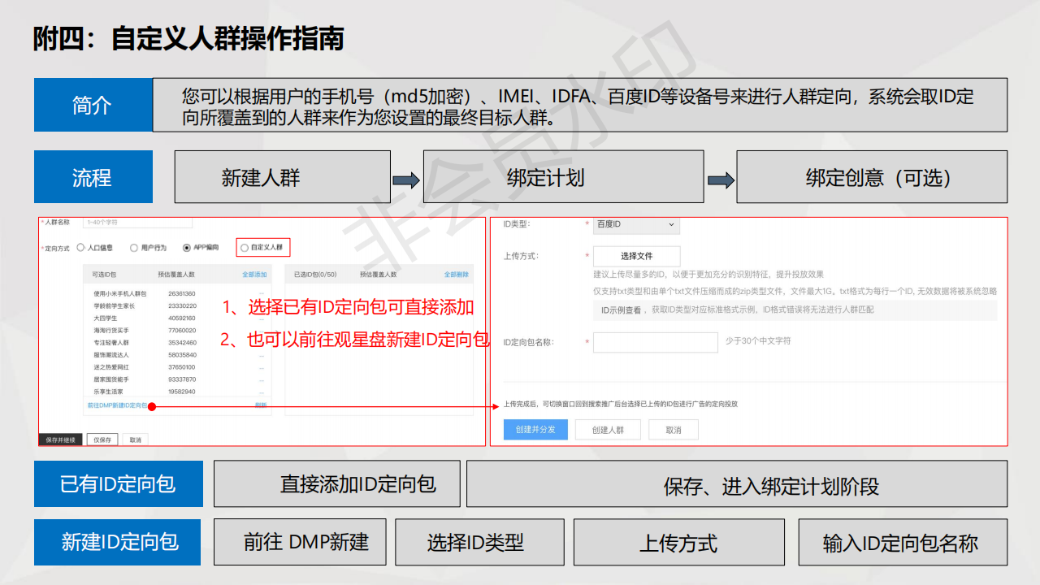Select the 用户行为 targeting option
The width and height of the screenshot is (1040, 585).
[x=135, y=247]
